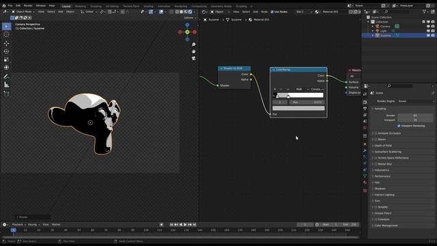Open the timeline Keying menu
Image resolution: width=437 pixels, height=246 pixels.
(x=33, y=225)
